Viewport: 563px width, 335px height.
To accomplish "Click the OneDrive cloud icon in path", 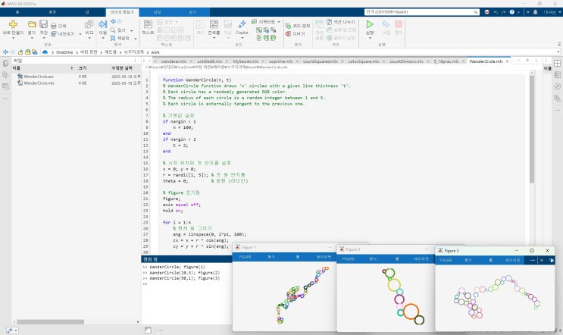I will pos(45,52).
